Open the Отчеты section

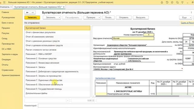point(5,65)
